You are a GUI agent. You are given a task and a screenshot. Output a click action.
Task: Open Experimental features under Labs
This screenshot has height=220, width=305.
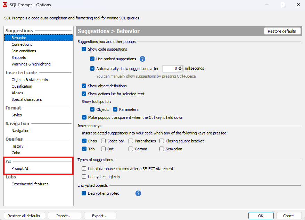[x=30, y=184]
